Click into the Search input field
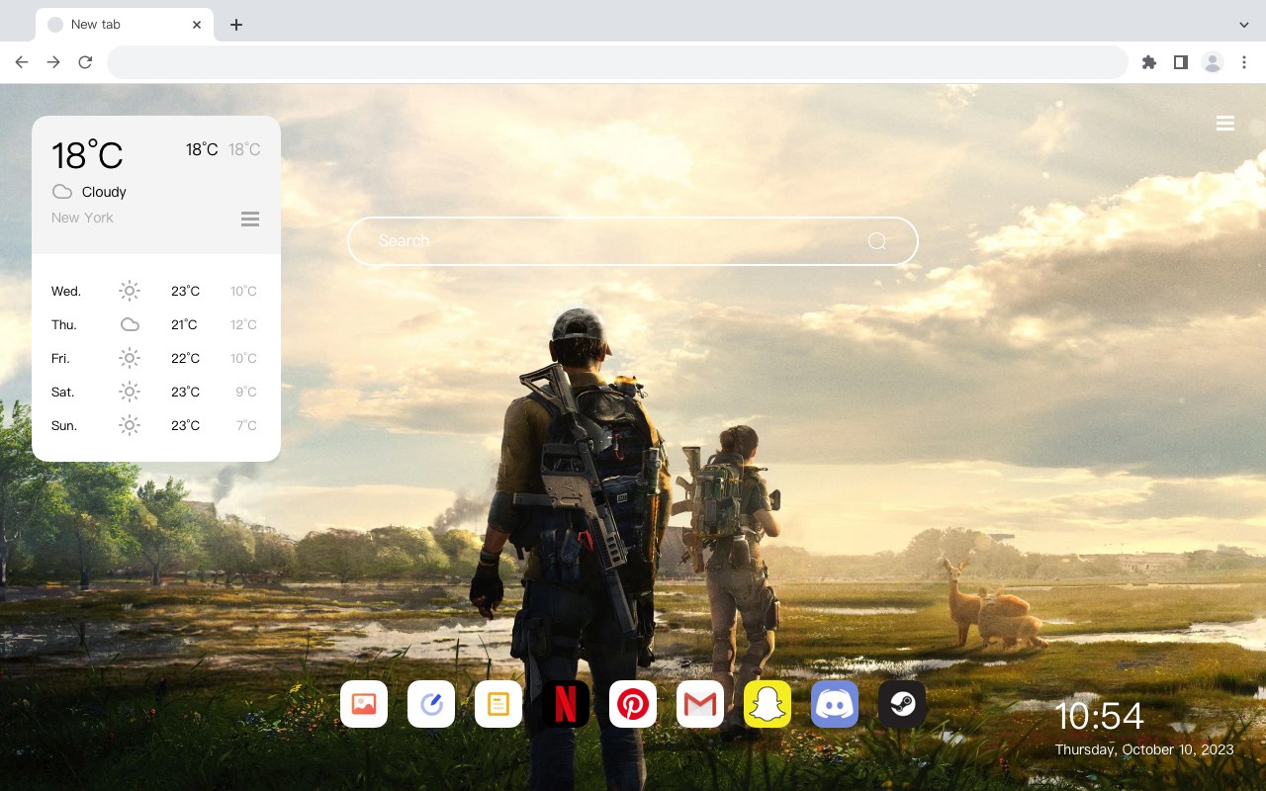The image size is (1266, 791). point(633,241)
